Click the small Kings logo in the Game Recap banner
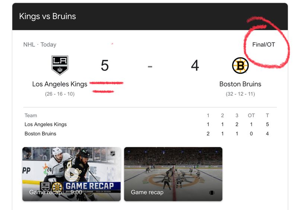This screenshot has height=210, width=298. [45, 186]
